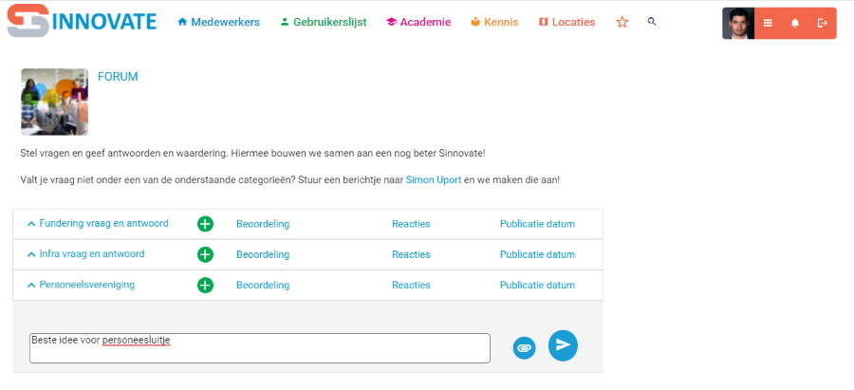Click the message text field

tap(259, 347)
